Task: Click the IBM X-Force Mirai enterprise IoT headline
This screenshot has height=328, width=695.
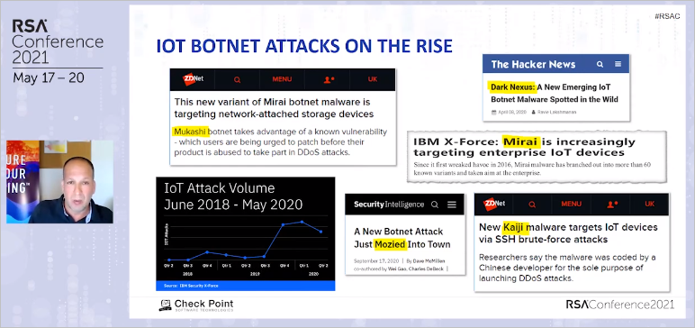Action: click(524, 148)
